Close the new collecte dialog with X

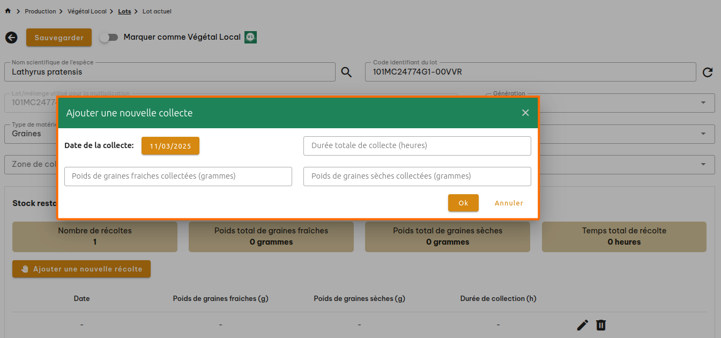(x=525, y=113)
